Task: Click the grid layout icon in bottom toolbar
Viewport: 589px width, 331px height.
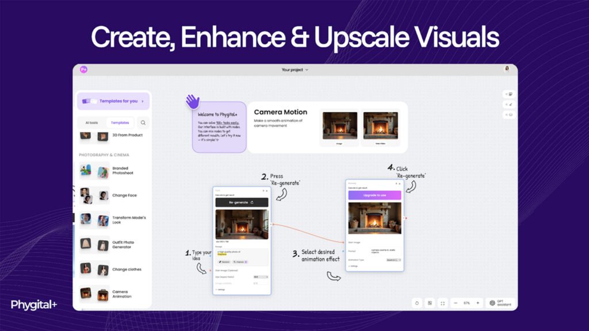Action: 430,303
